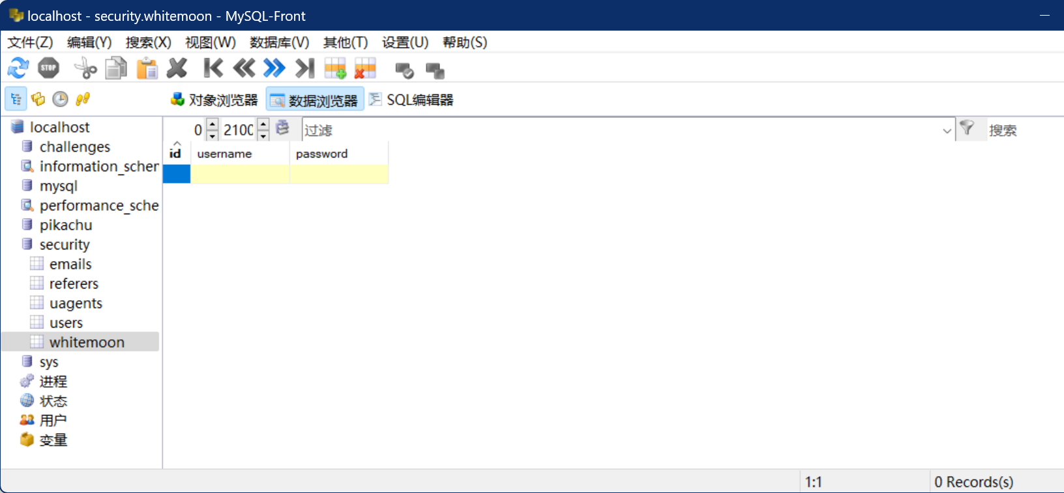
Task: Click the limit field showing 2100
Action: click(x=239, y=130)
